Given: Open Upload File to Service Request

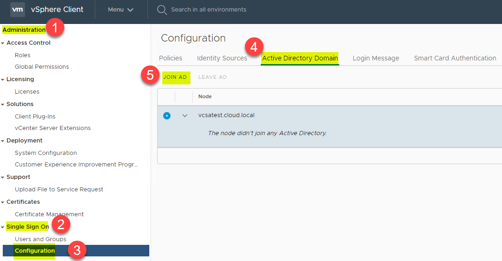Looking at the screenshot, I should (x=59, y=190).
